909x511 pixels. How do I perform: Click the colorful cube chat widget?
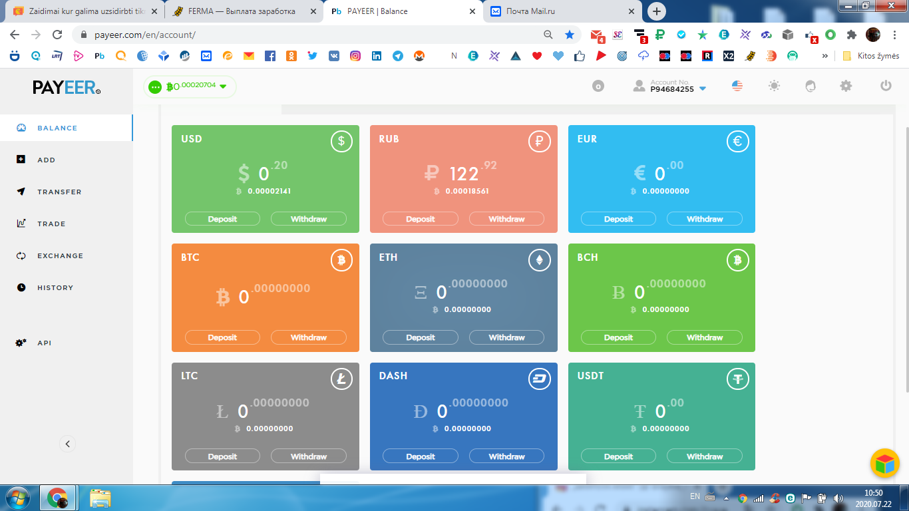(885, 464)
